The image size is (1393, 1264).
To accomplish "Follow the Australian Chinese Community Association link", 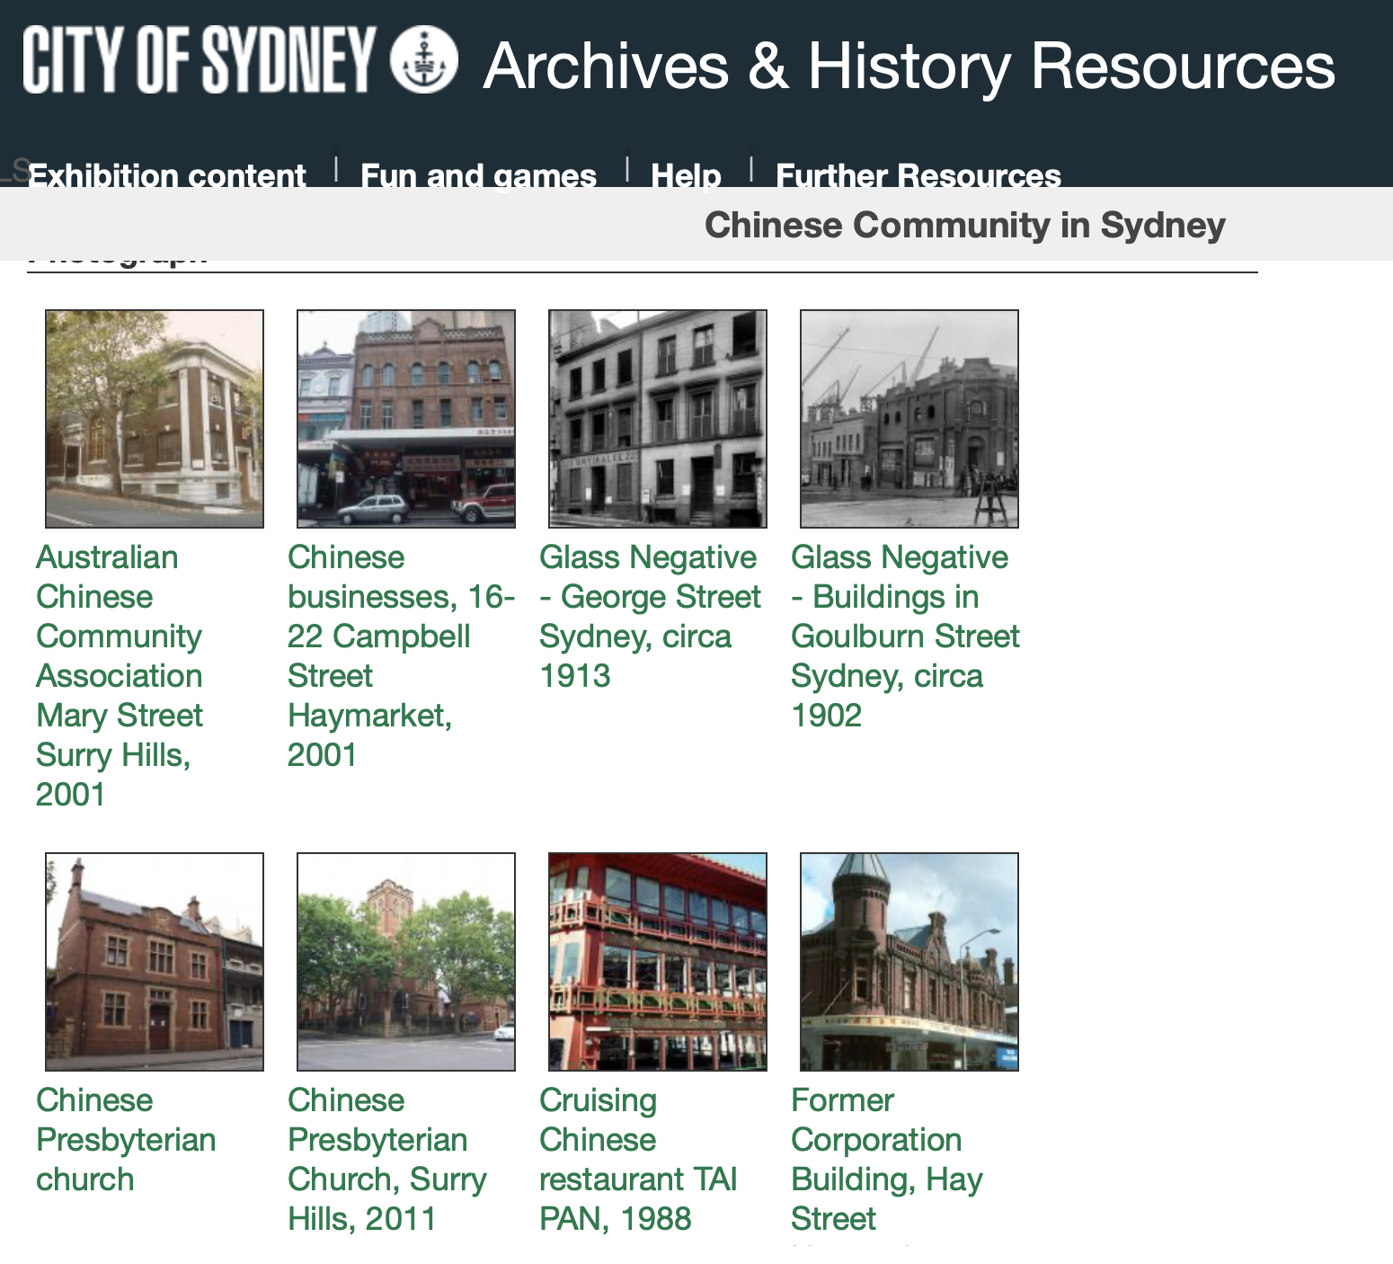I will coord(119,675).
